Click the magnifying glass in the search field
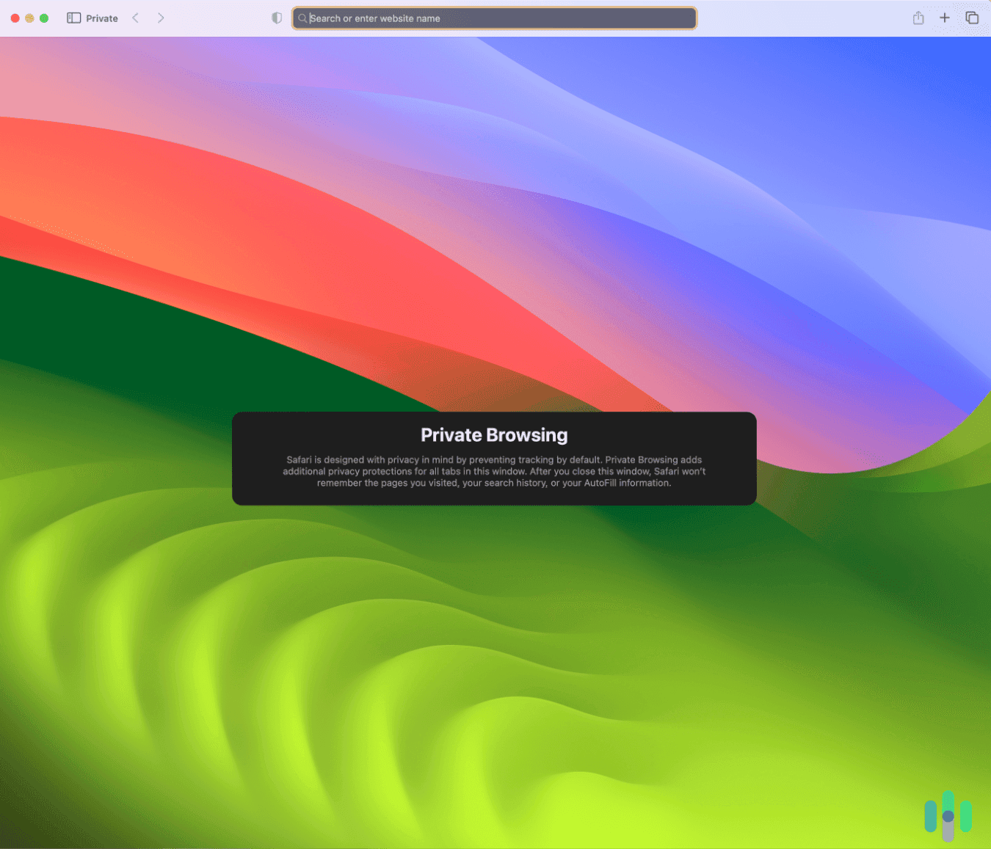The height and width of the screenshot is (849, 991). [302, 18]
